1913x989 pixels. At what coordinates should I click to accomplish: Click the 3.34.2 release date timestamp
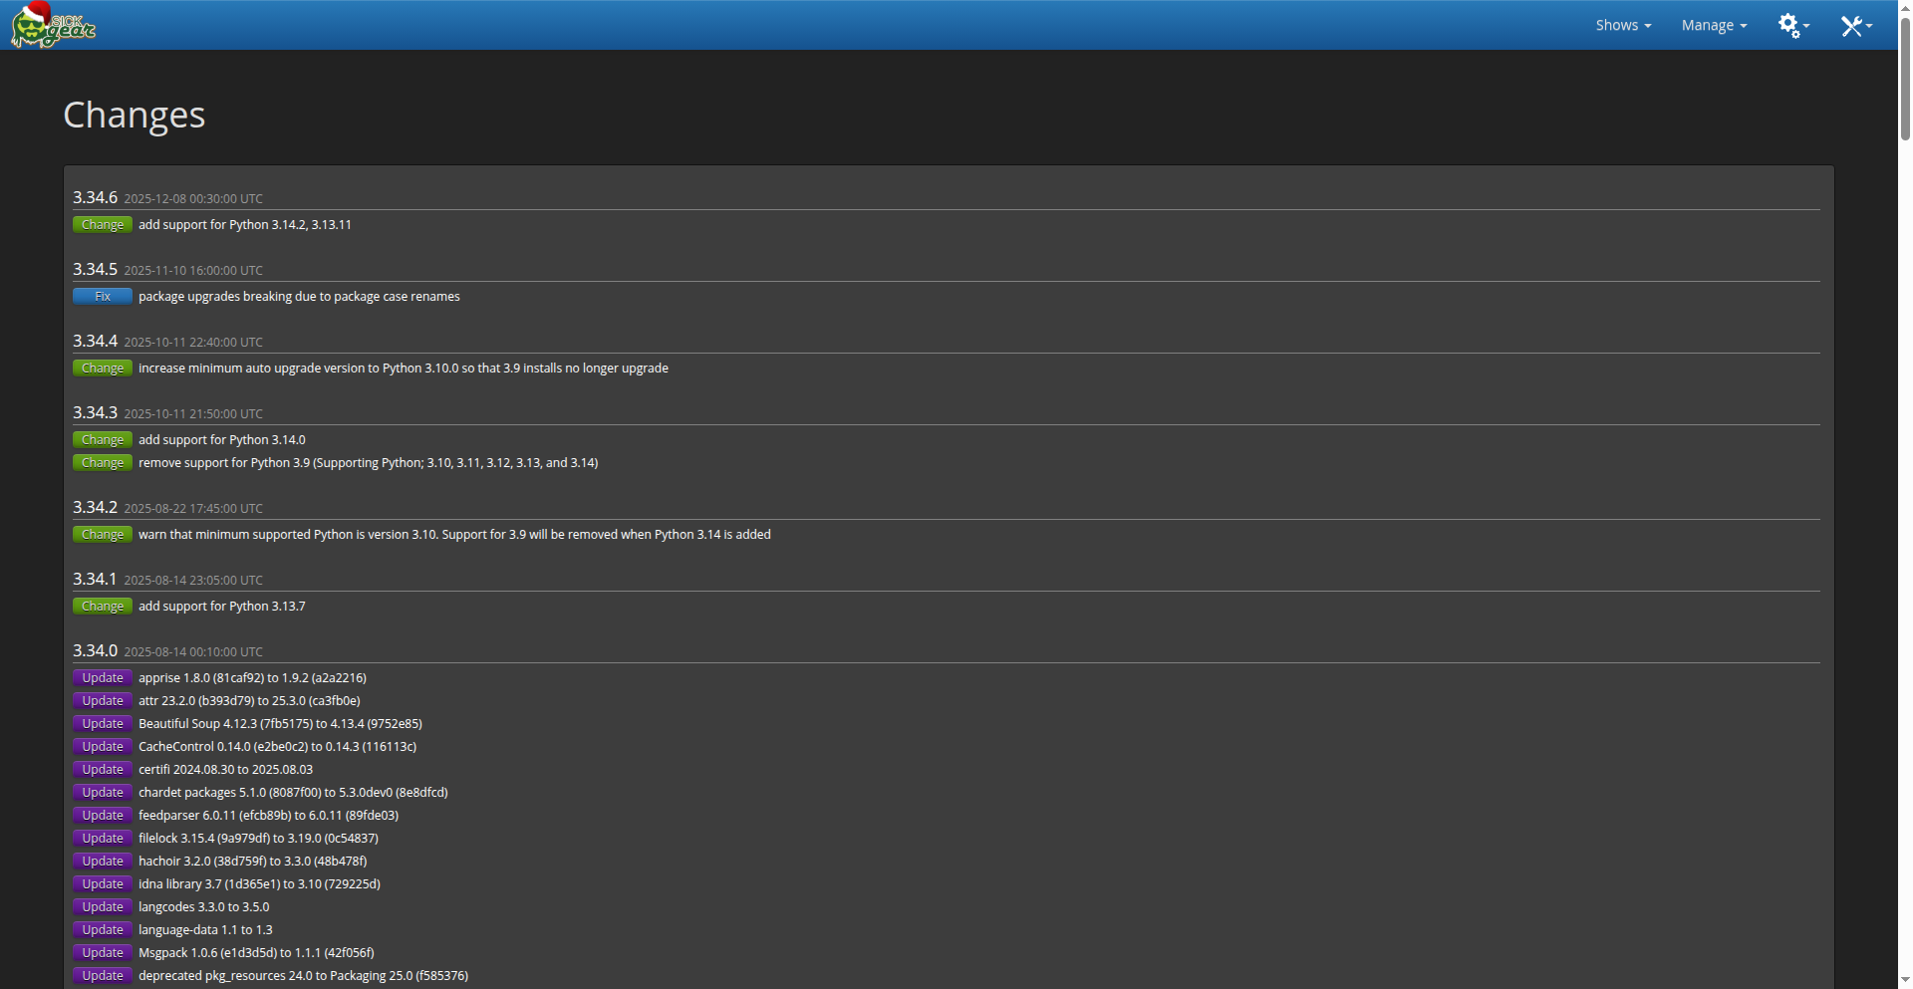(x=193, y=509)
